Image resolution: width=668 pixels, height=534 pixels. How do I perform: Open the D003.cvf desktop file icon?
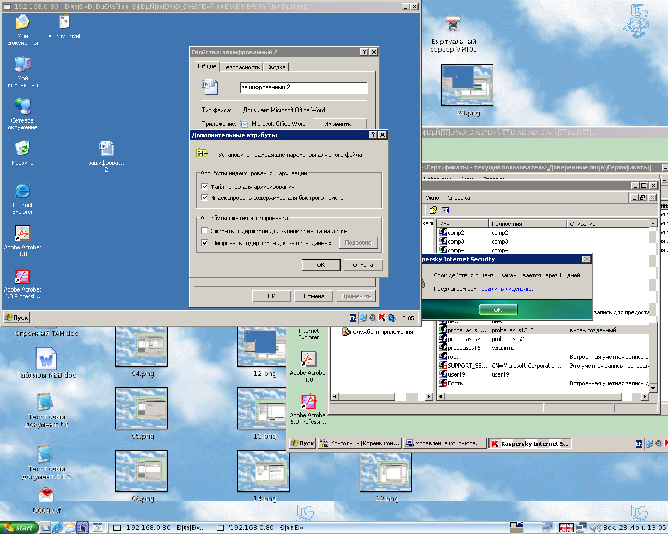coord(46,495)
